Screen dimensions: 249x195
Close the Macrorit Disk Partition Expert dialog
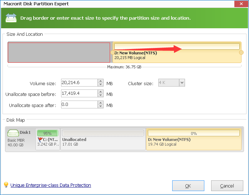coord(241,4)
